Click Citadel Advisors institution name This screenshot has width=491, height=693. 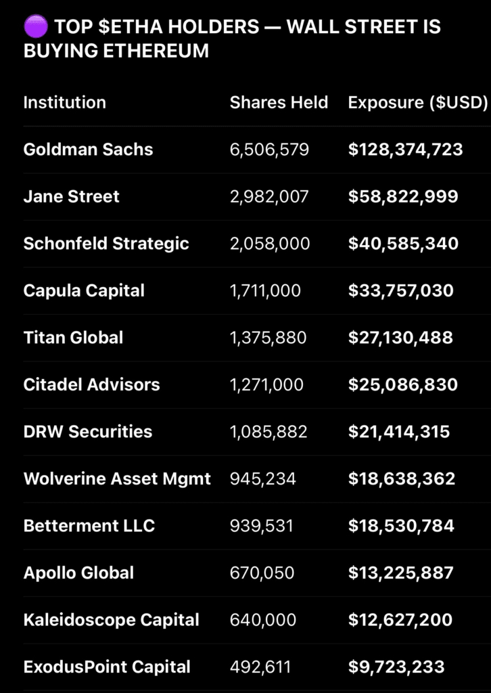[x=91, y=385]
